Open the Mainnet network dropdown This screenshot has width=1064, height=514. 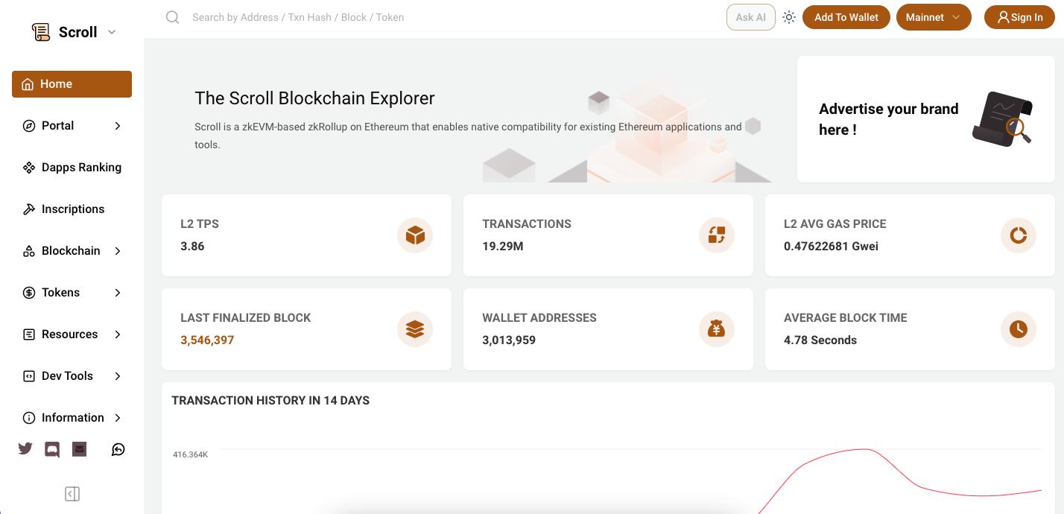coord(933,17)
